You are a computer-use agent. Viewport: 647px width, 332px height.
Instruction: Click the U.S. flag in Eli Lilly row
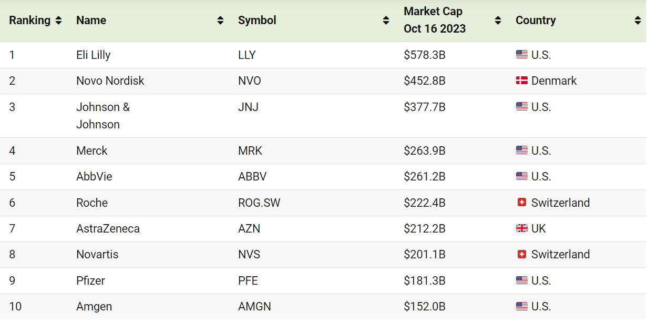521,55
